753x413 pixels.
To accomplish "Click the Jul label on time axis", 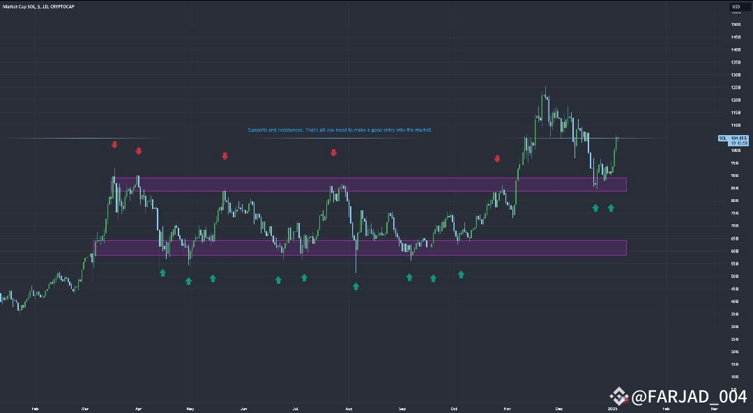I will point(296,409).
